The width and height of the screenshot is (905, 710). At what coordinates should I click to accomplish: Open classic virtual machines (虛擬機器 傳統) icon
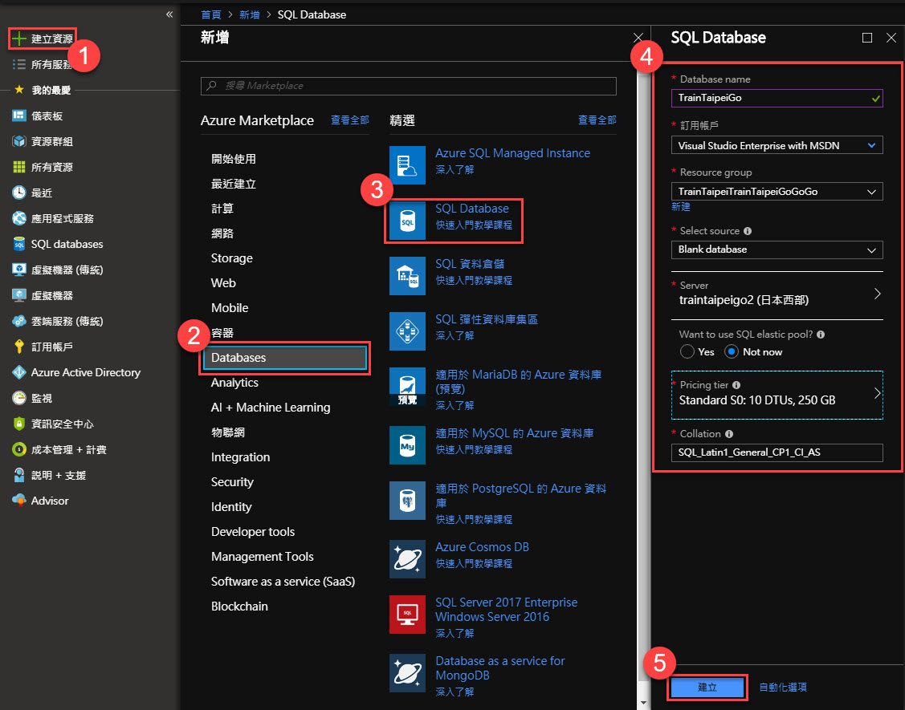coord(19,270)
